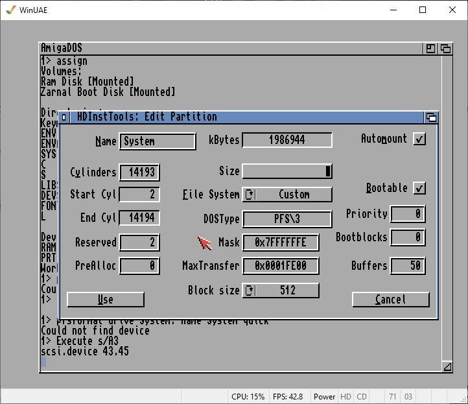Click the CD indicator in status bar
The image size is (468, 404).
(x=362, y=396)
